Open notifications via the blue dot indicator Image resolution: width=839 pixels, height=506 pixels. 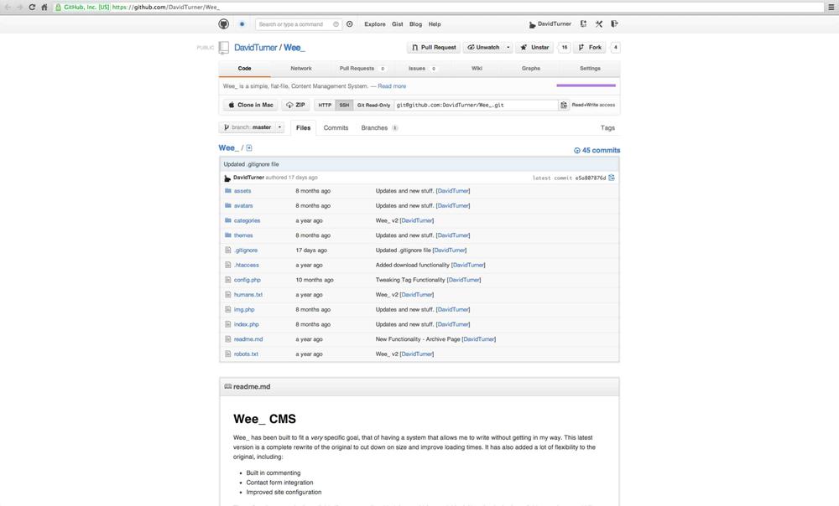(x=242, y=24)
